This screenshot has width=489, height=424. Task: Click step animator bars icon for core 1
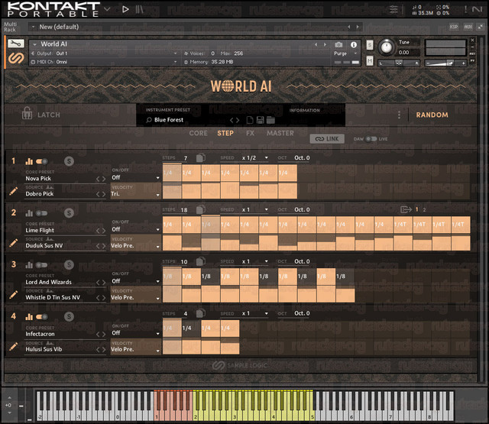29,161
